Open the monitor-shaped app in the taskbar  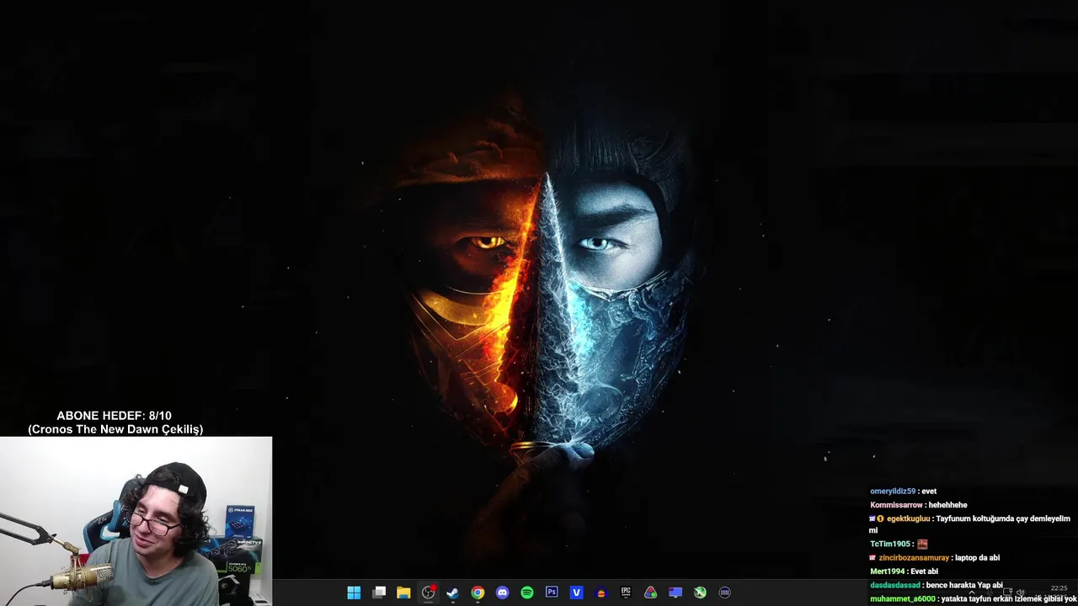[675, 593]
